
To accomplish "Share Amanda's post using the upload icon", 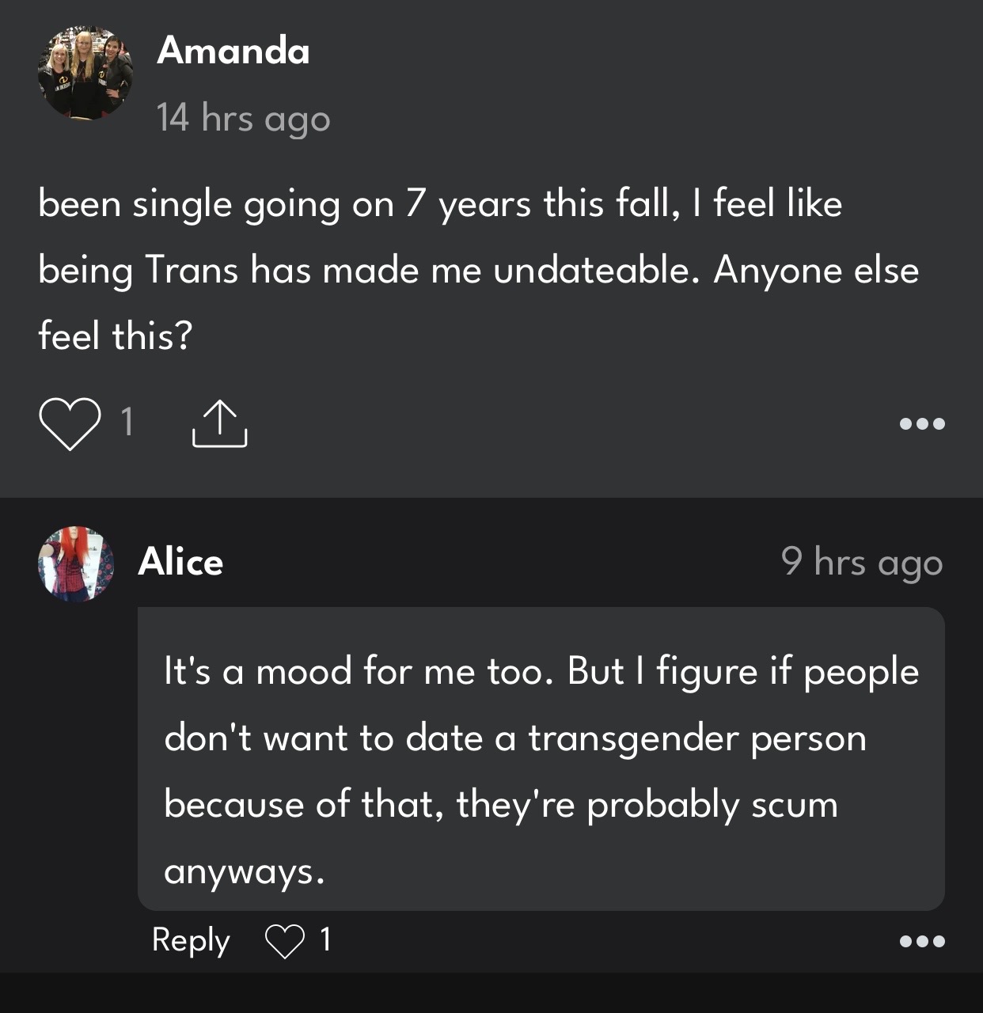I will pyautogui.click(x=219, y=424).
